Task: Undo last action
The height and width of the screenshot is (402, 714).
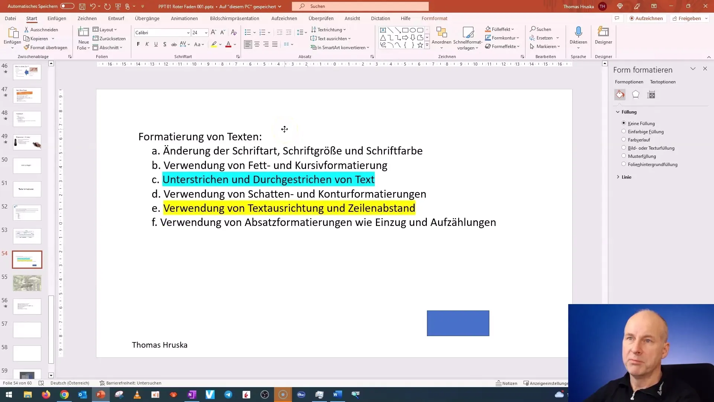Action: click(x=93, y=6)
